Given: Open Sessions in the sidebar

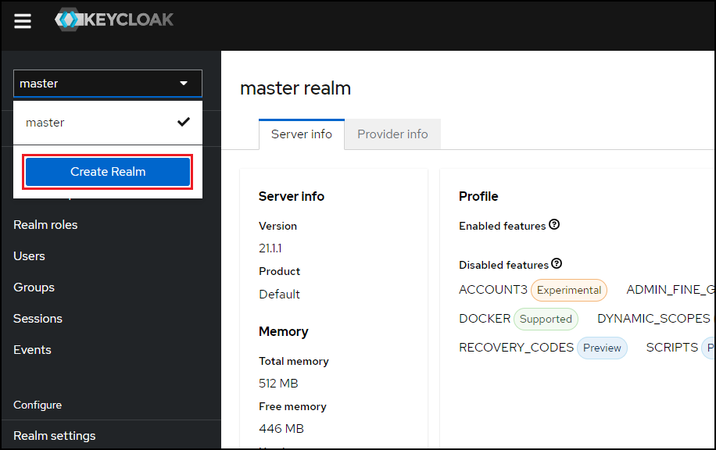Looking at the screenshot, I should (38, 319).
